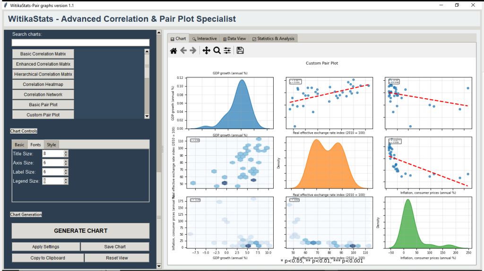Click the Axis Size value field
Screen dimensions: 484x271
(53, 163)
